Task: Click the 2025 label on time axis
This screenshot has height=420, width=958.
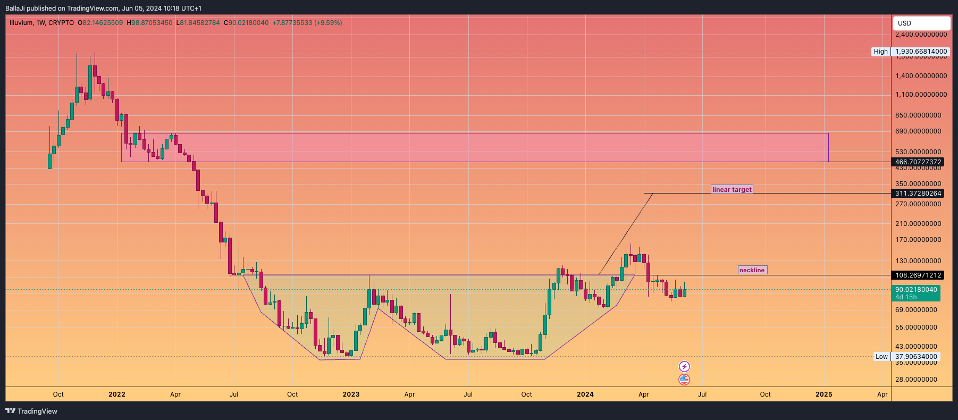Action: coord(824,394)
